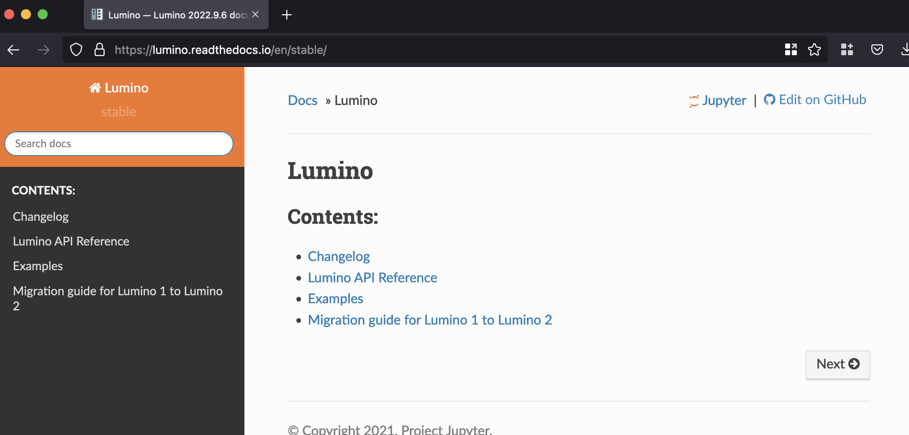
Task: Click the Docs breadcrumb link
Action: coord(302,100)
